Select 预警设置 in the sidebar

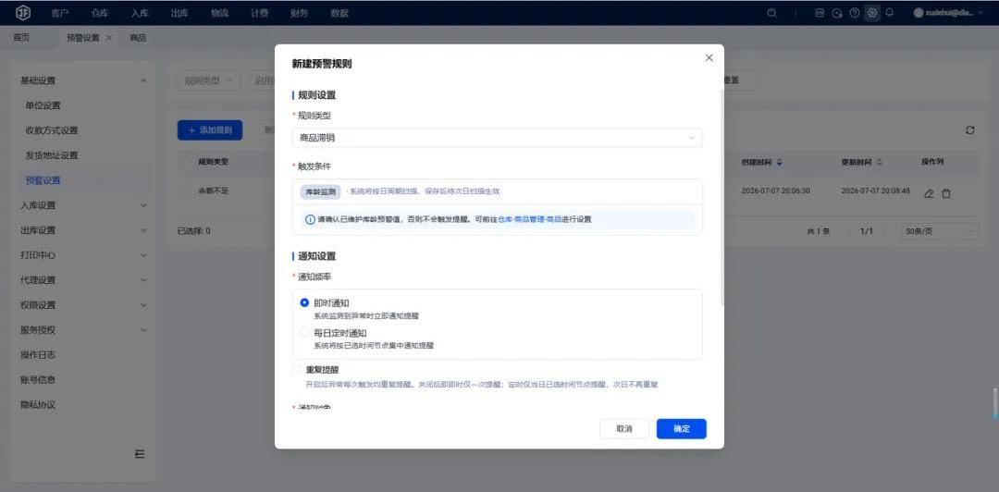tap(43, 180)
